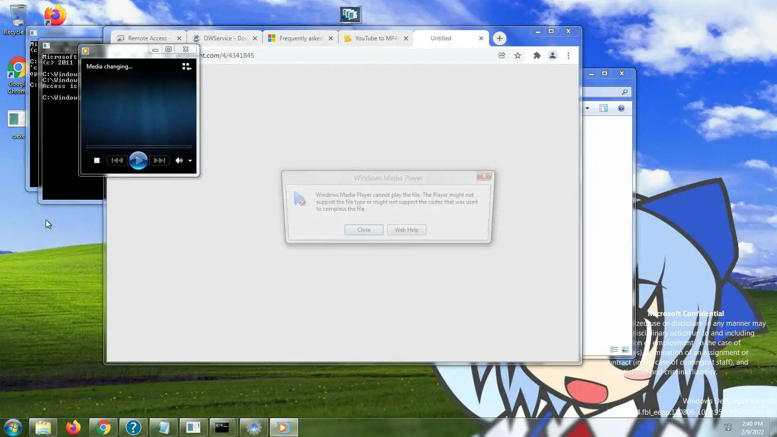This screenshot has width=777, height=437.
Task: Mute the Media Player speaker
Action: [x=179, y=161]
